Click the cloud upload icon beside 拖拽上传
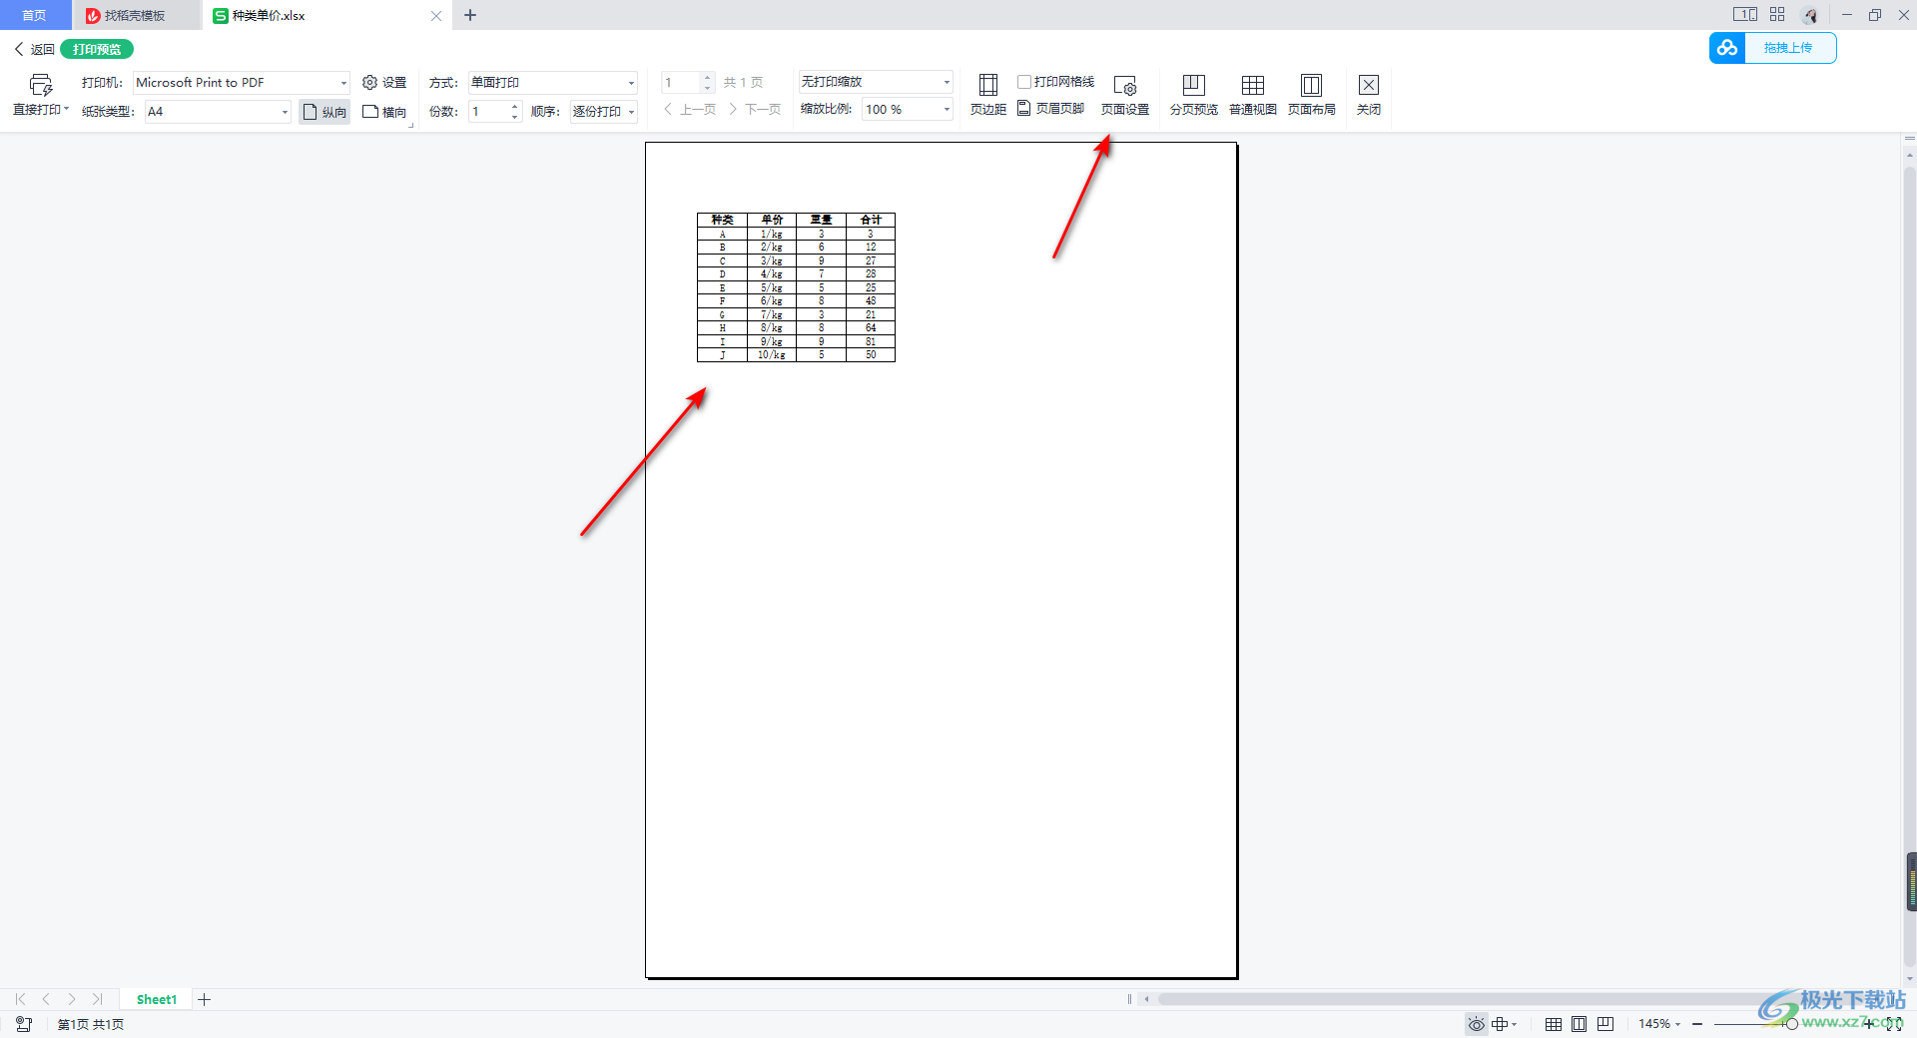The width and height of the screenshot is (1917, 1038). point(1727,48)
